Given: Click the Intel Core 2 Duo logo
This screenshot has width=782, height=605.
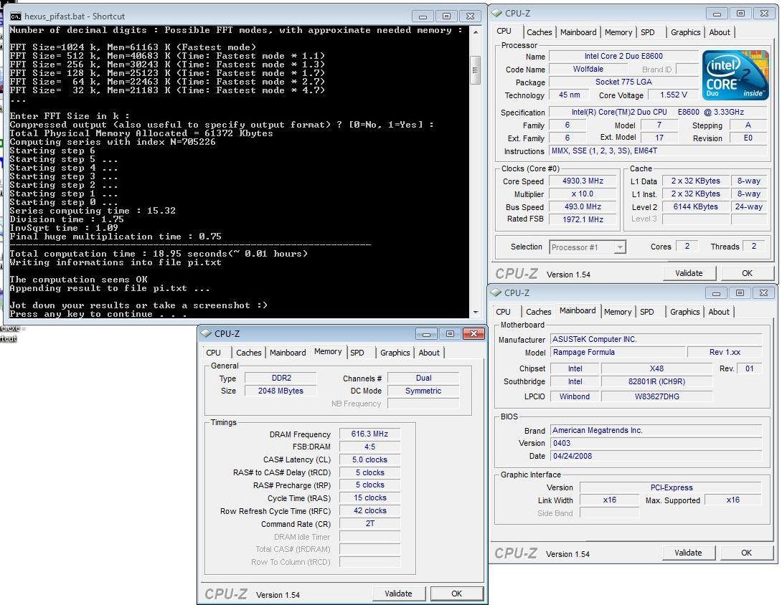Looking at the screenshot, I should click(735, 75).
